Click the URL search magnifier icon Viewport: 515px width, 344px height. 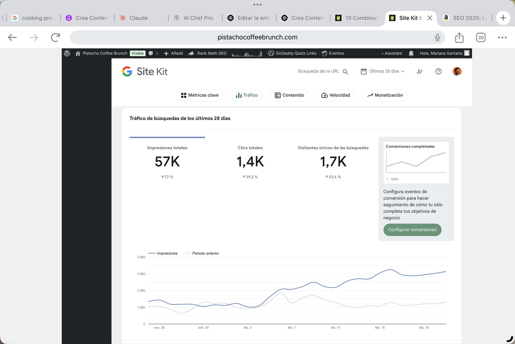pos(345,72)
